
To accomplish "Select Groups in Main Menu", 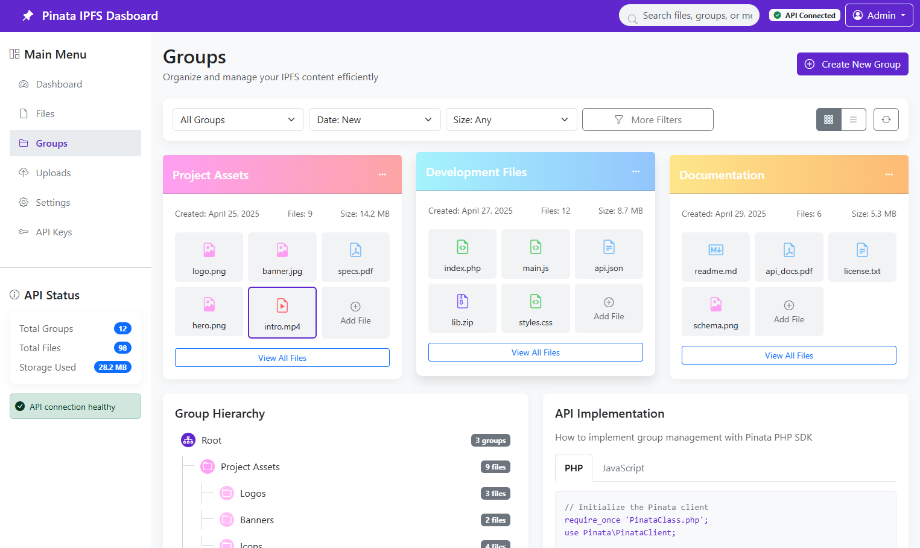I will [x=75, y=143].
